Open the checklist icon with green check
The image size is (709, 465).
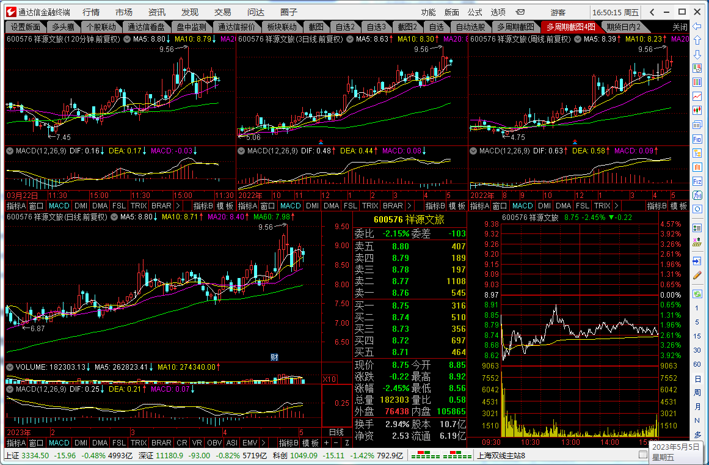tap(697, 68)
